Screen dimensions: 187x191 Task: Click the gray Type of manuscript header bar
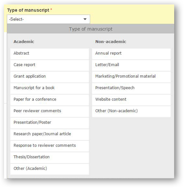pyautogui.click(x=91, y=29)
